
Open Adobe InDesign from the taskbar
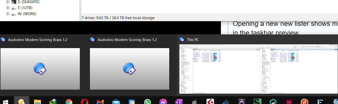[289, 102]
